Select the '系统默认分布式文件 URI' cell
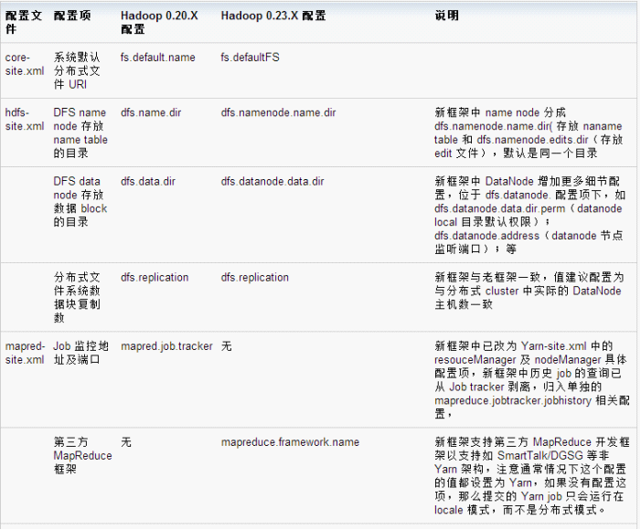This screenshot has width=641, height=530. coord(77,70)
